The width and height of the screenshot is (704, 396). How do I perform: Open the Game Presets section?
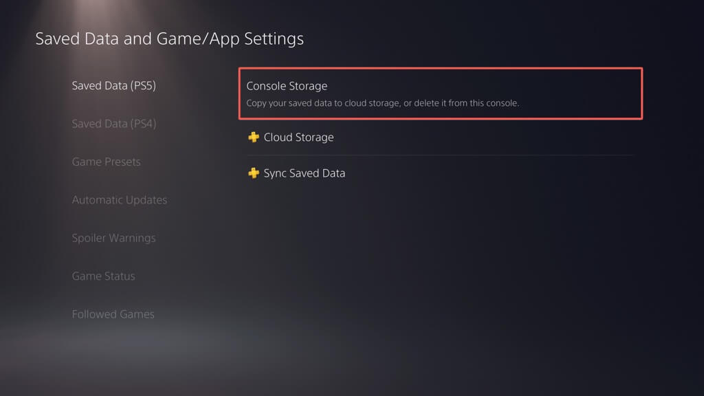106,162
